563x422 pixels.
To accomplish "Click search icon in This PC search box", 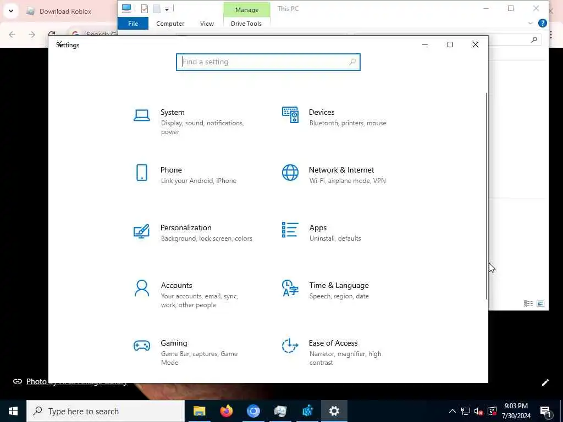I will [534, 40].
